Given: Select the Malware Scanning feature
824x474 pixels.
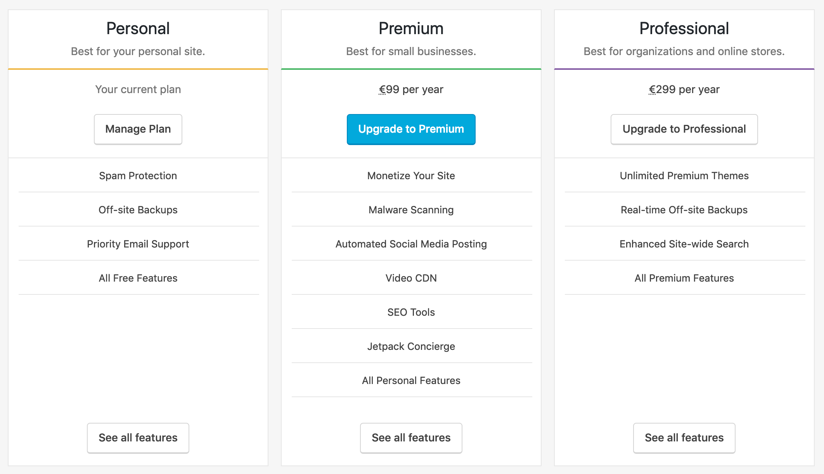Looking at the screenshot, I should pyautogui.click(x=411, y=210).
